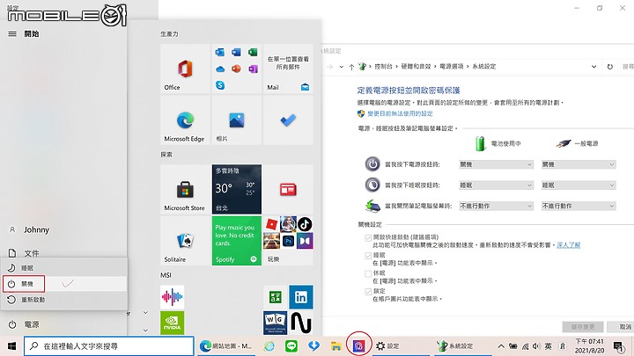Click the volume speaker tray icon
Viewport: 634px width, 356px height.
coord(536,346)
